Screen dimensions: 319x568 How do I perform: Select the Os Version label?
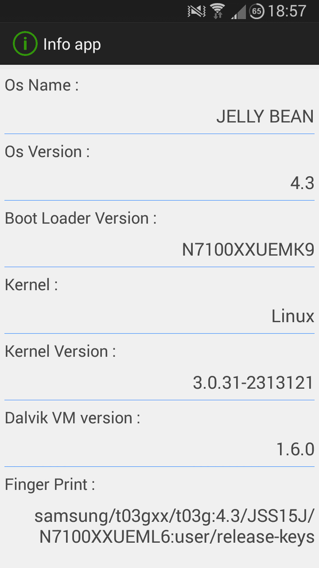pyautogui.click(x=47, y=152)
